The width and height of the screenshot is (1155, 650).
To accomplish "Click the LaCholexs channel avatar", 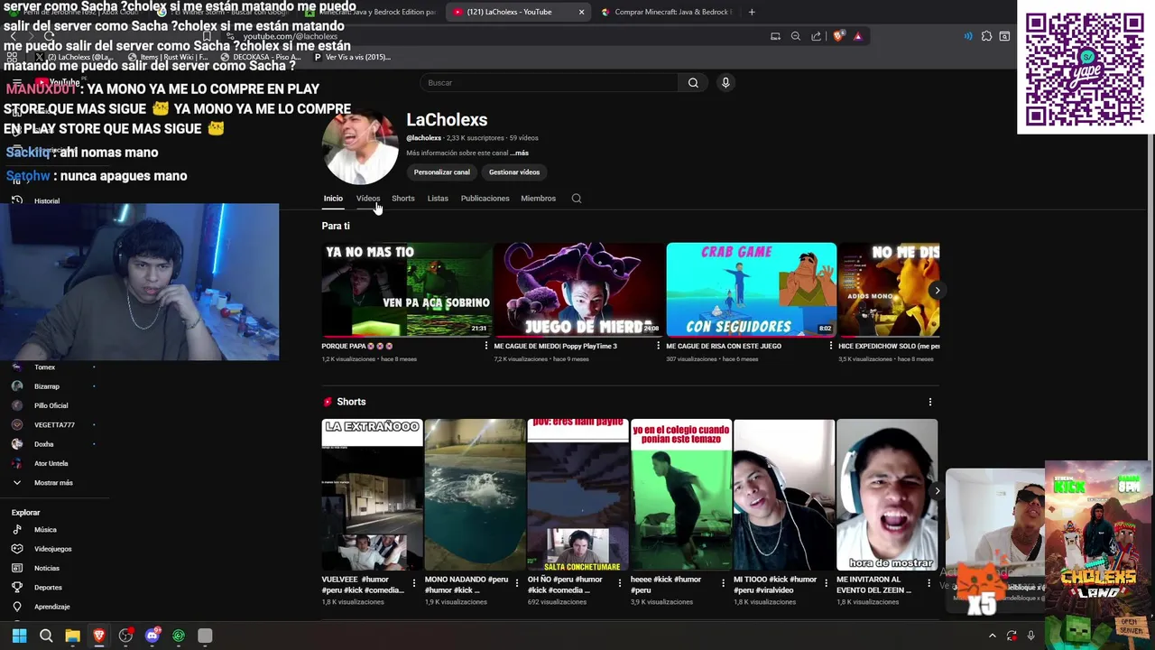I will 360,146.
